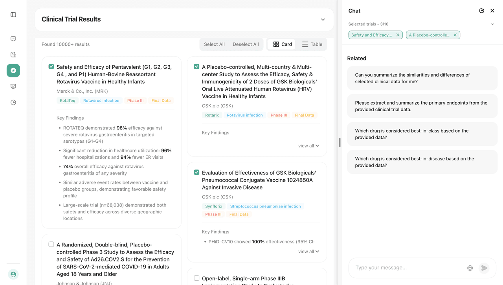The height and width of the screenshot is (285, 503).
Task: Click the active green pencil sidebar icon
Action: [13, 70]
